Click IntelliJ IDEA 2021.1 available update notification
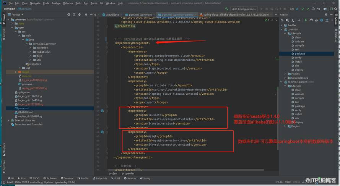Screen dimensions: 340x186 [x=41, y=182]
